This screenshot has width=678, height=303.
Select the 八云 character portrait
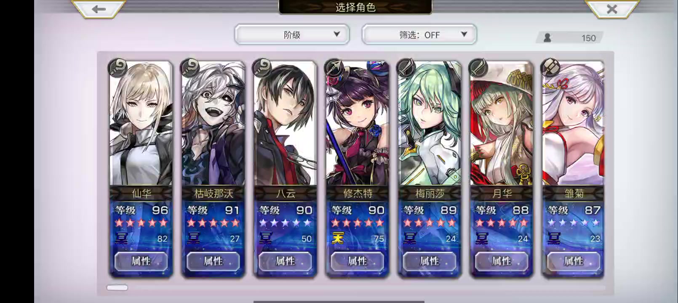pyautogui.click(x=285, y=123)
